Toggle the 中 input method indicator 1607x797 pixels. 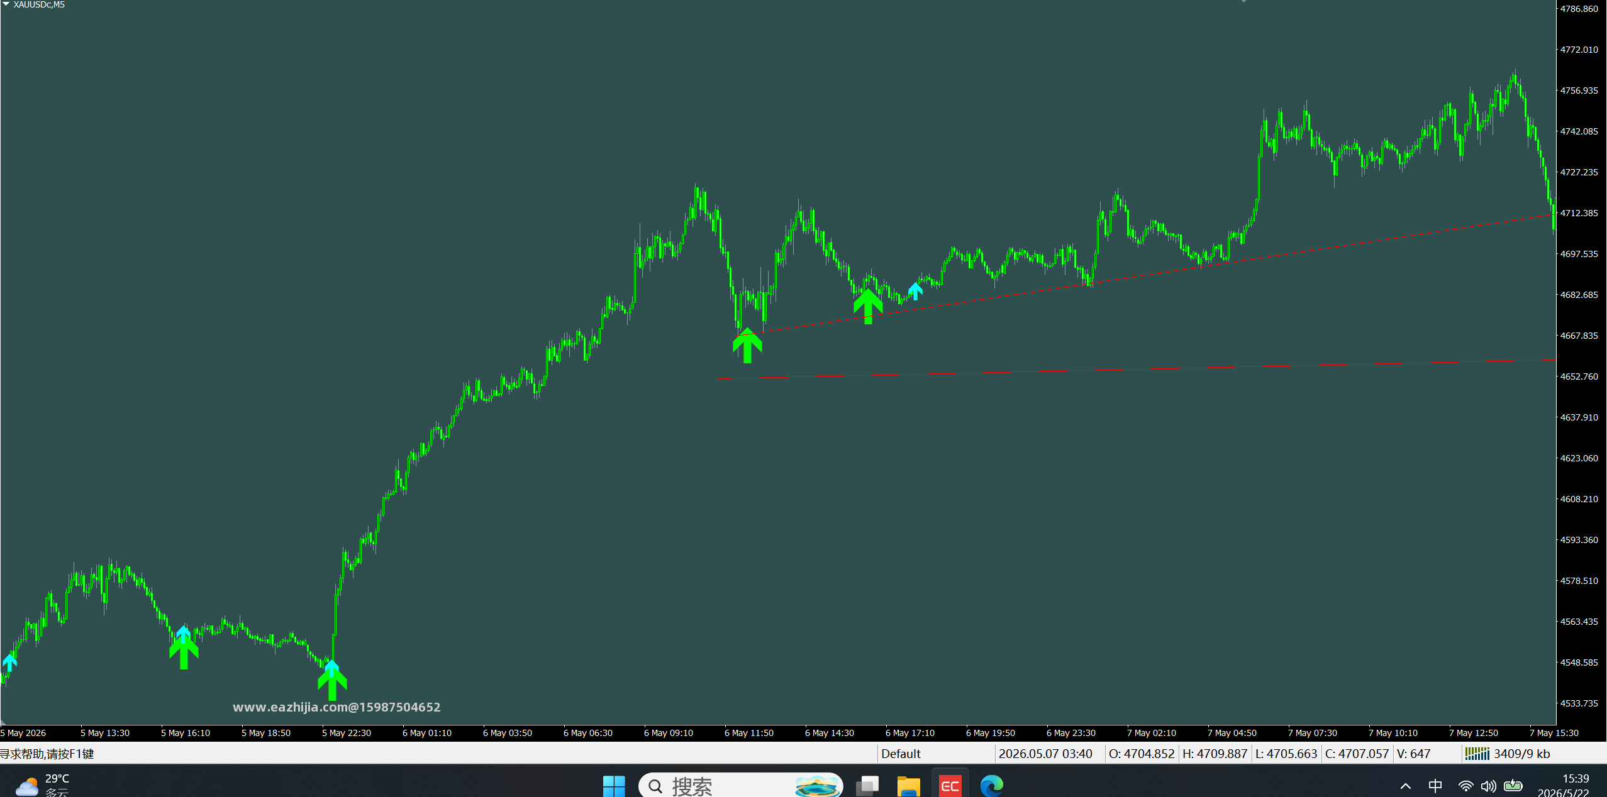click(1435, 786)
